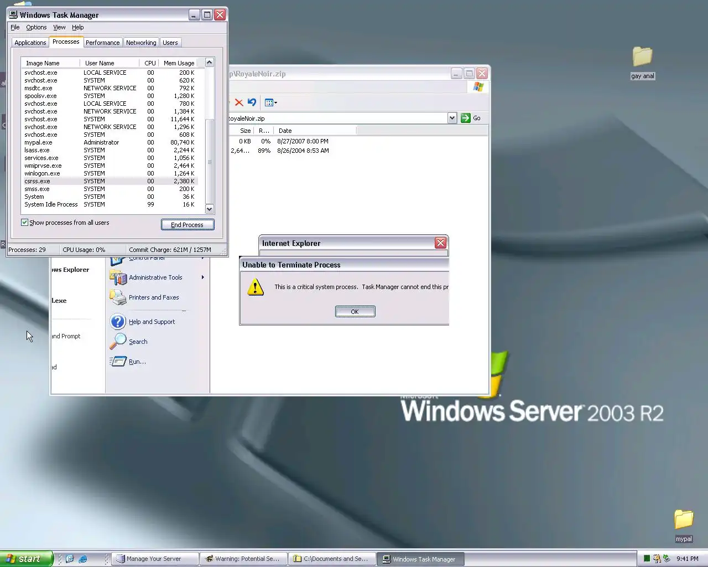708x567 pixels.
Task: Click the Date column header in zip window
Action: 315,131
